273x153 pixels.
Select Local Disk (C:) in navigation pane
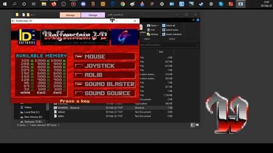pyautogui.click(x=30, y=112)
